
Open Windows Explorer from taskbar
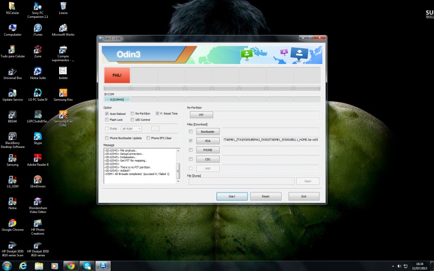click(x=39, y=266)
